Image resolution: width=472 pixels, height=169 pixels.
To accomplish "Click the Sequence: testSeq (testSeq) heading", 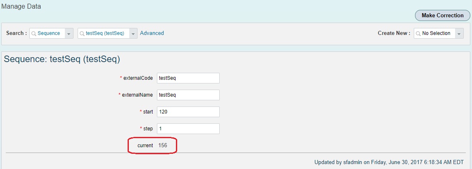I will [x=62, y=60].
